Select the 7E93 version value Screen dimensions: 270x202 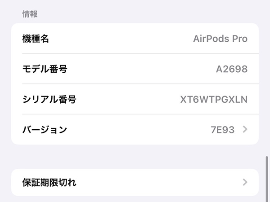[222, 130]
